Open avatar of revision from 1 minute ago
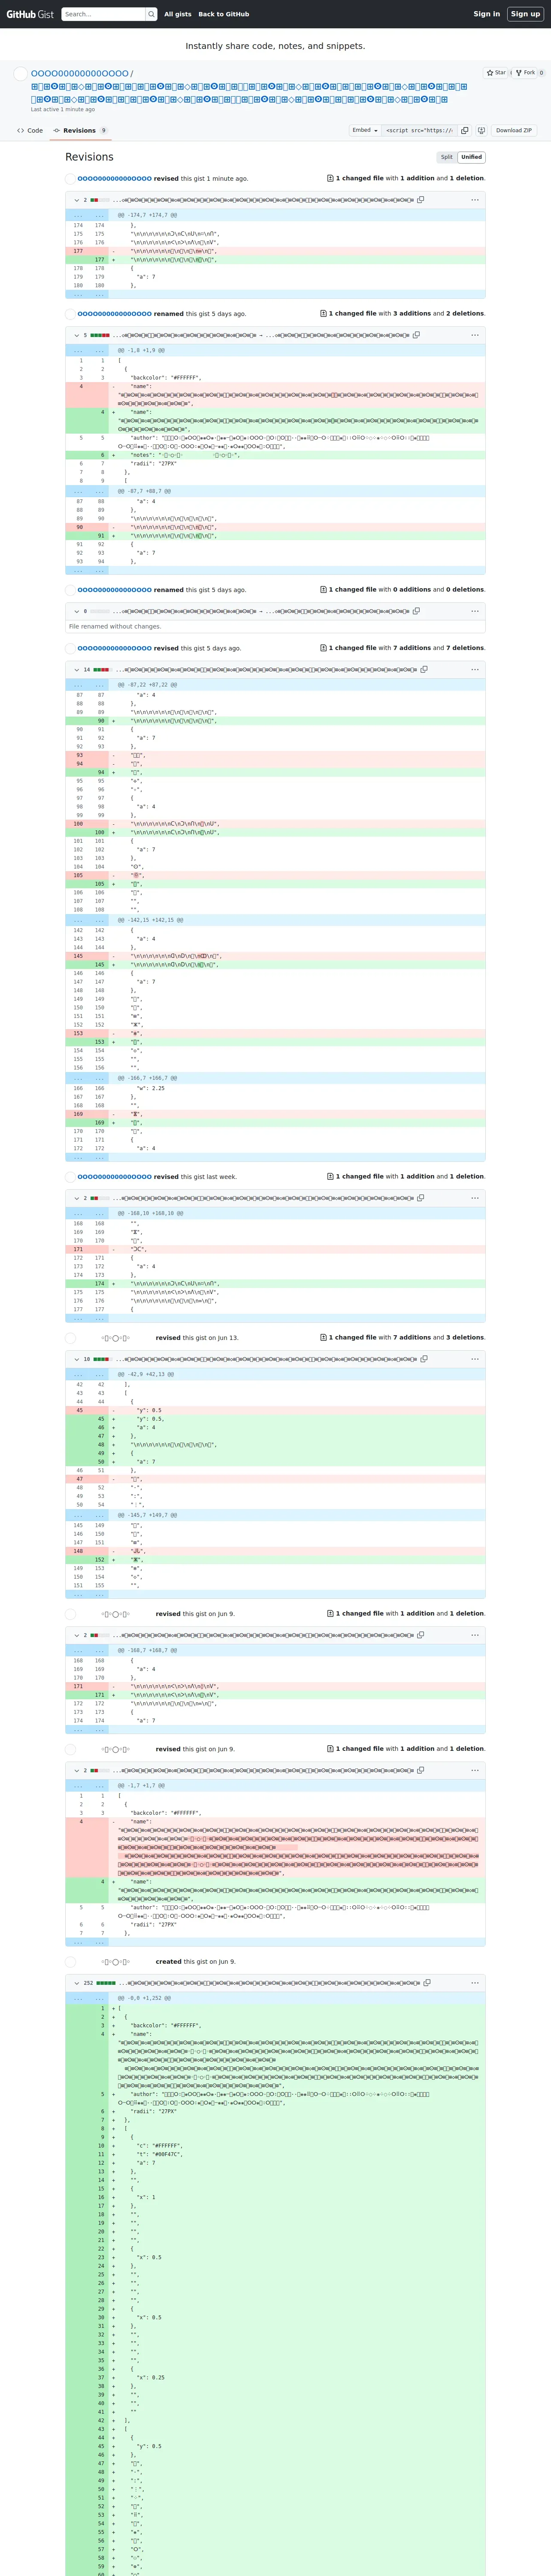 click(70, 179)
